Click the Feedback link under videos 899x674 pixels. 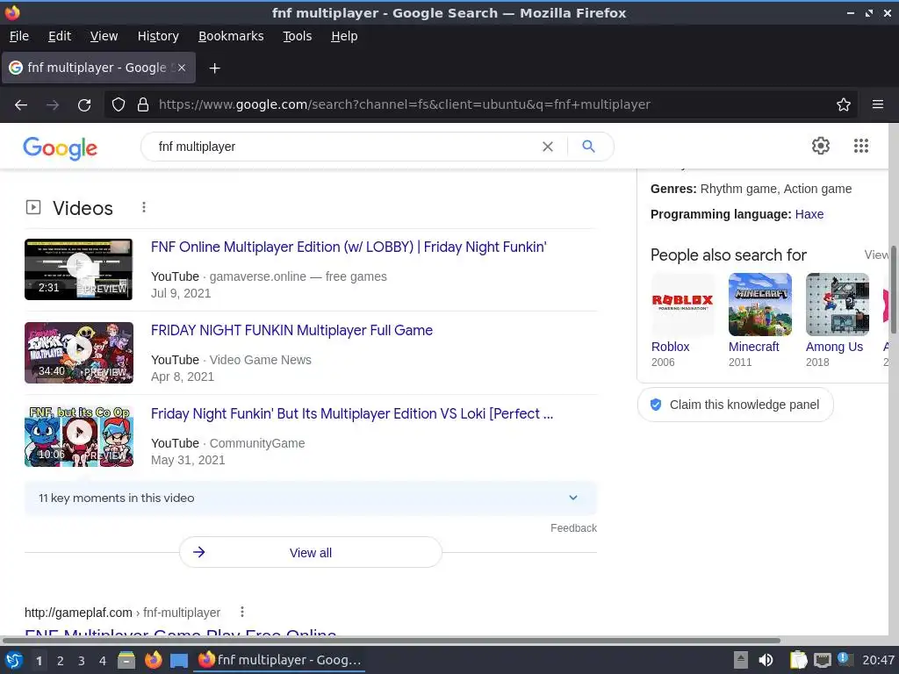573,527
